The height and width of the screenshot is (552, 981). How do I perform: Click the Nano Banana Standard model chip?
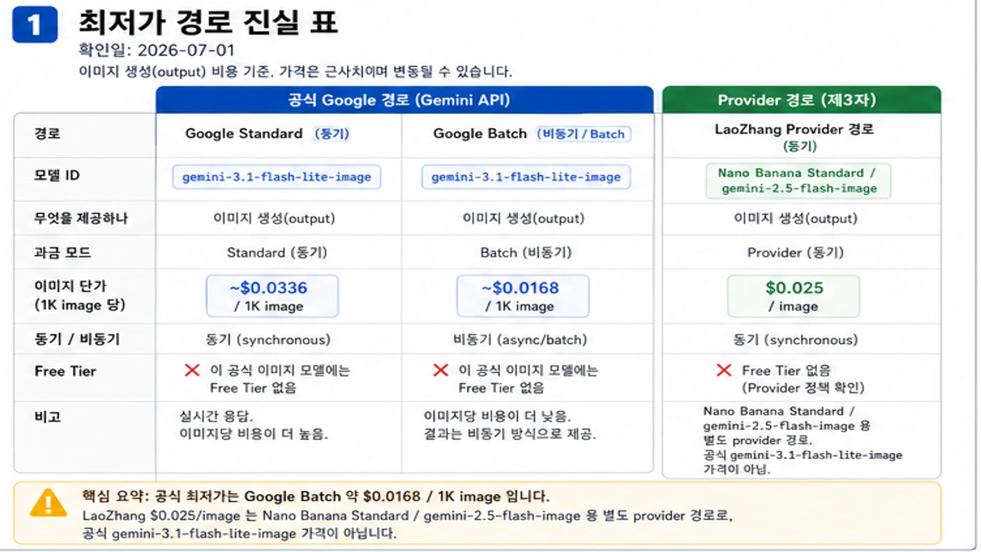[x=798, y=181]
